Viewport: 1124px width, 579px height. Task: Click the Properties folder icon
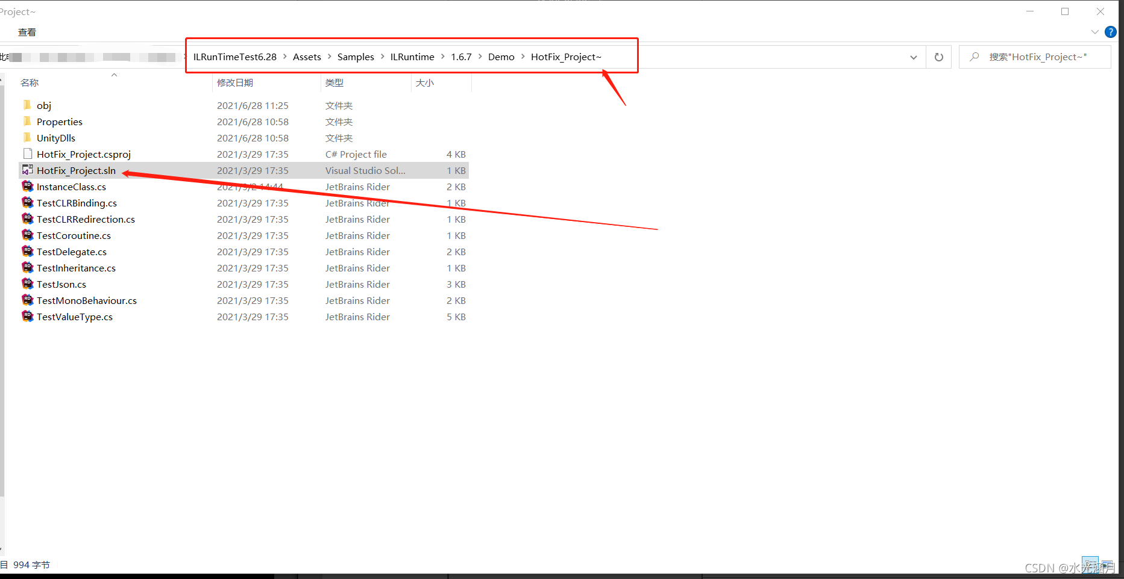pos(27,122)
